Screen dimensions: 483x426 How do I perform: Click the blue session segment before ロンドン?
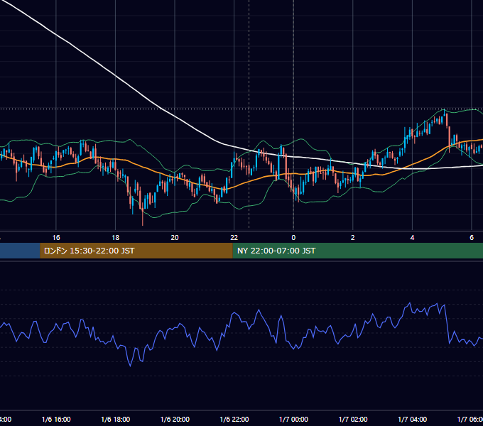pos(20,251)
